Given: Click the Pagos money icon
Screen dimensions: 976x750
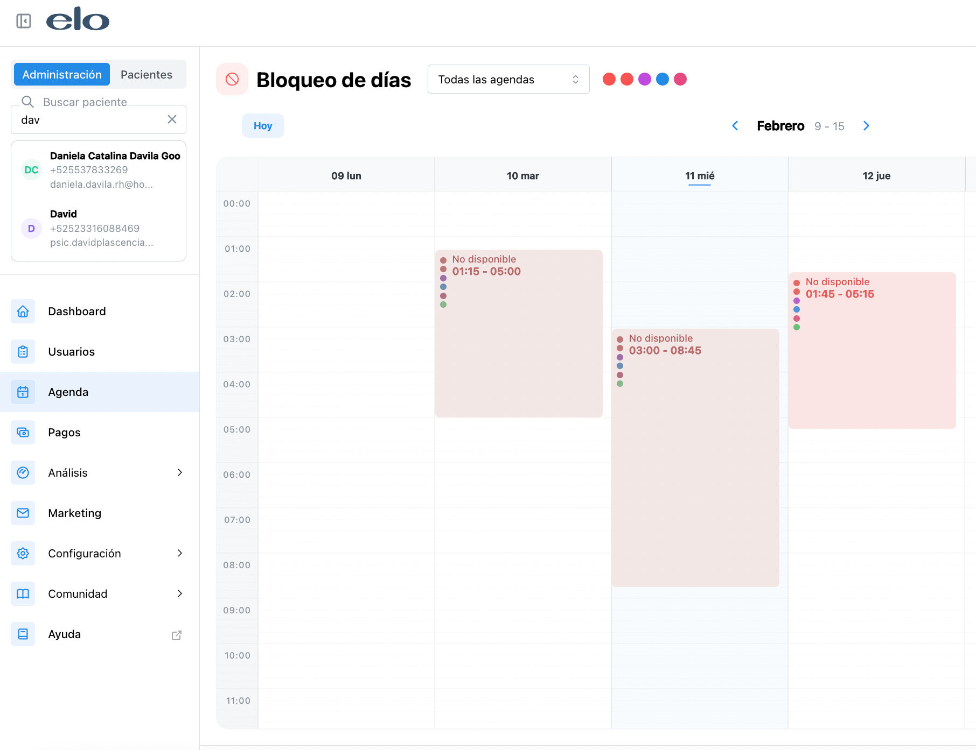Looking at the screenshot, I should [x=23, y=433].
